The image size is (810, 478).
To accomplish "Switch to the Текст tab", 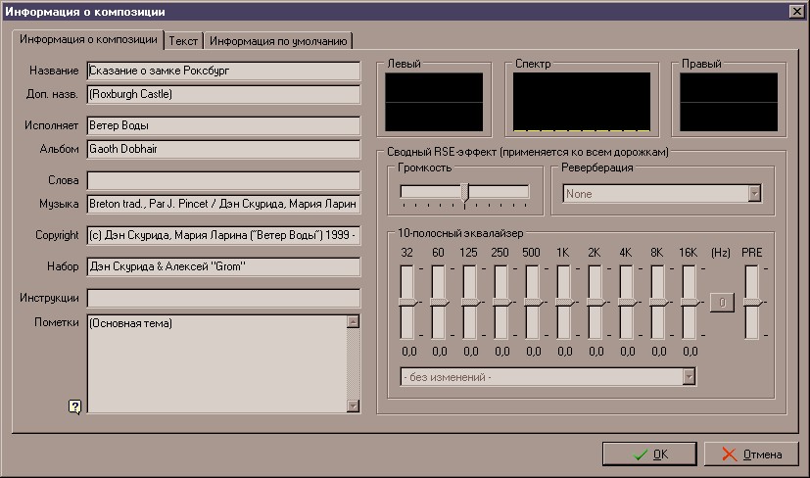I will [183, 41].
